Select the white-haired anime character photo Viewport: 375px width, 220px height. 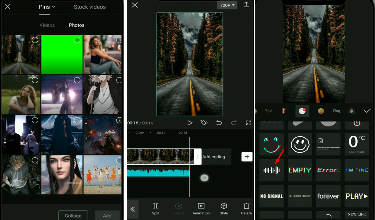click(102, 95)
